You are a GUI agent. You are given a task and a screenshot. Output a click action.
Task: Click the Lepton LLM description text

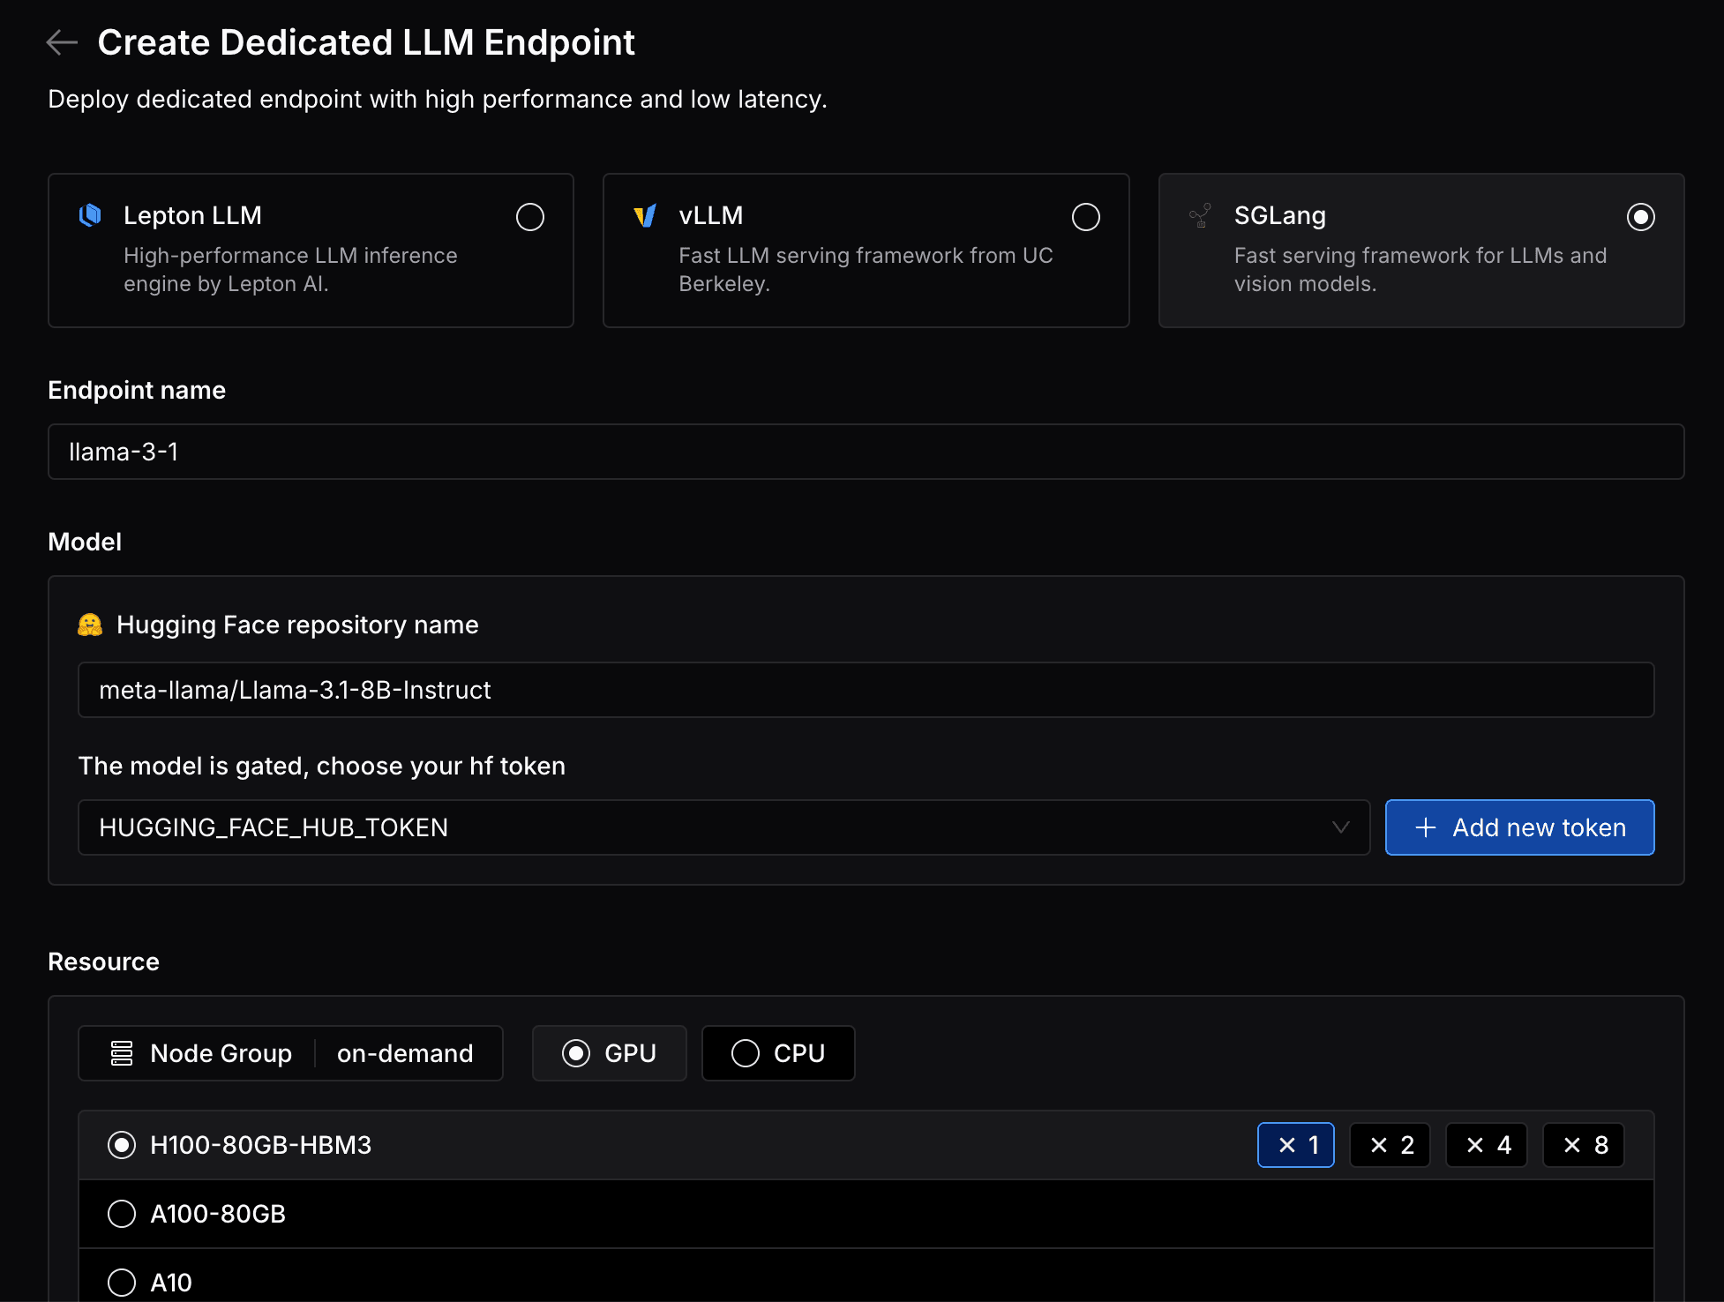pyautogui.click(x=290, y=269)
